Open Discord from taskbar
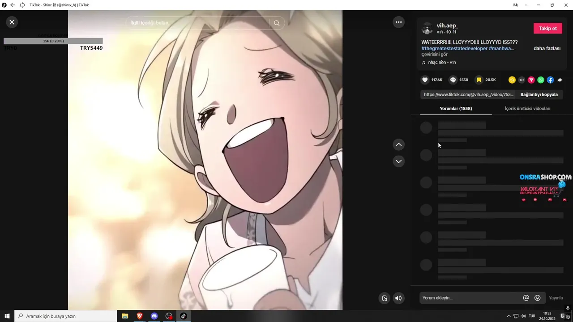The width and height of the screenshot is (573, 322). click(154, 316)
